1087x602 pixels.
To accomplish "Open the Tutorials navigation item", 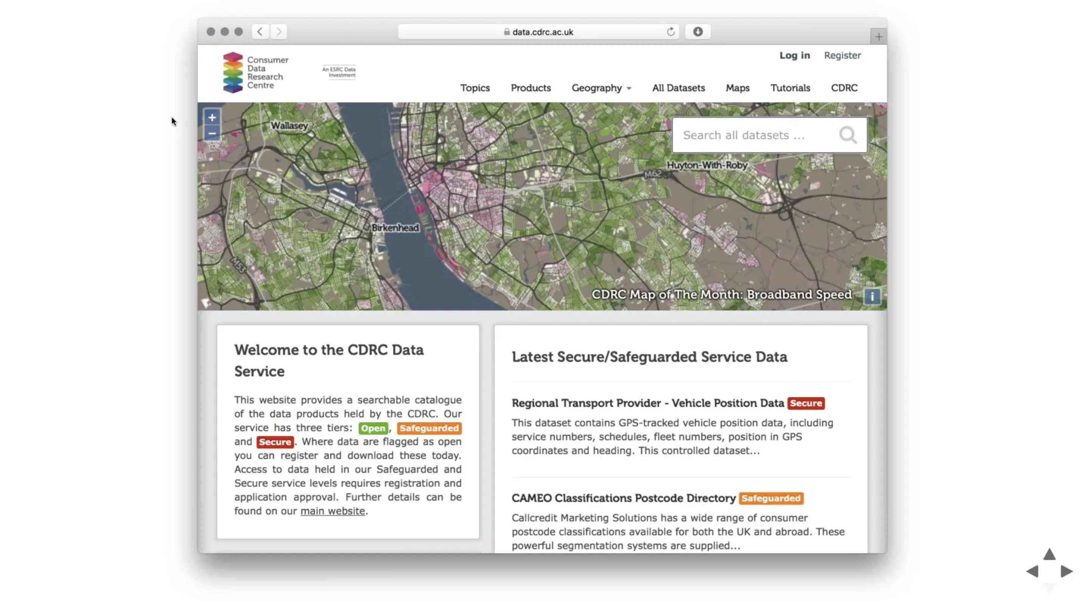I will (x=790, y=88).
